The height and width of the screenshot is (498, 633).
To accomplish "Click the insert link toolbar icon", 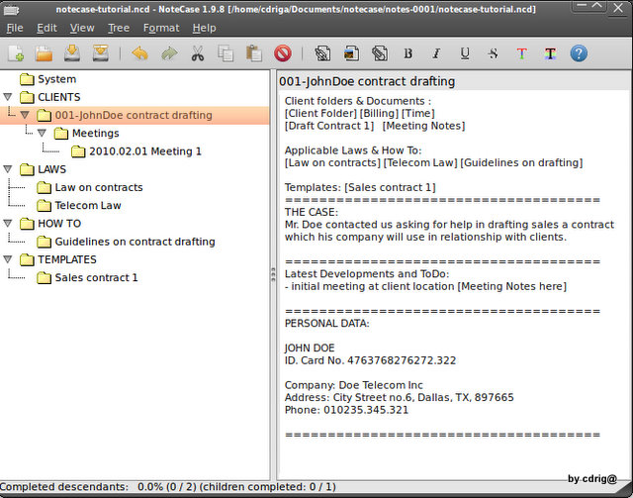I will [x=322, y=53].
